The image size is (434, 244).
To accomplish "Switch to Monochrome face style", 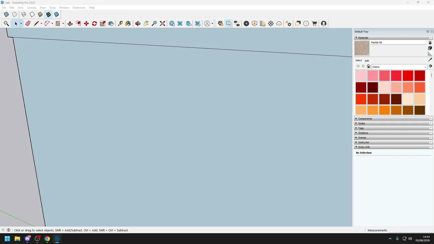I will 56,15.
